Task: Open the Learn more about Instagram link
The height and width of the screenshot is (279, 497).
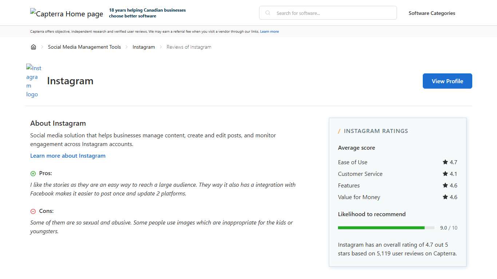Action: coord(68,156)
